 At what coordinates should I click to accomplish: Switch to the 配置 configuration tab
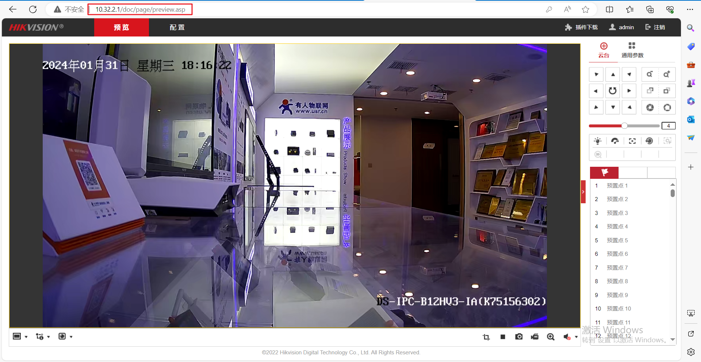tap(177, 27)
